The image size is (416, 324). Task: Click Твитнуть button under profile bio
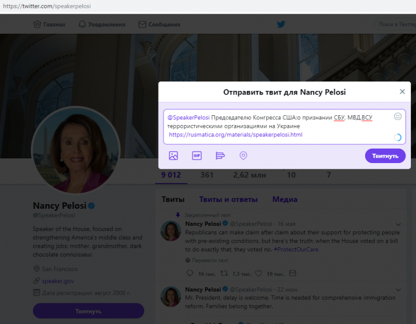click(88, 311)
